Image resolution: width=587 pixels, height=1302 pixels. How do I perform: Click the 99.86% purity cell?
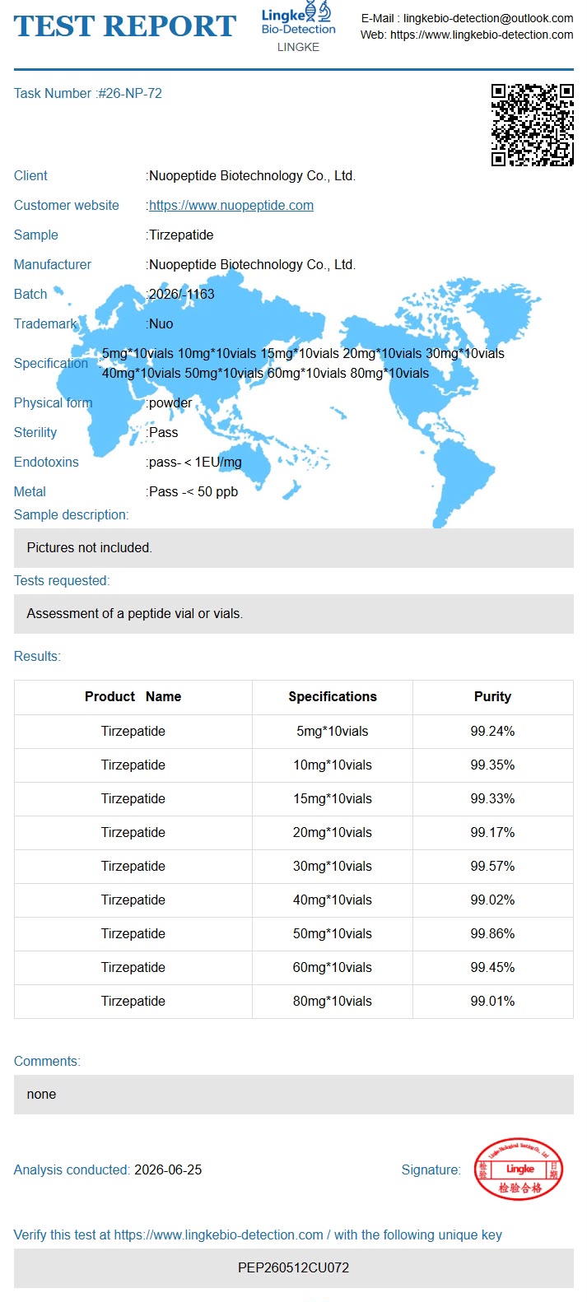click(x=492, y=933)
